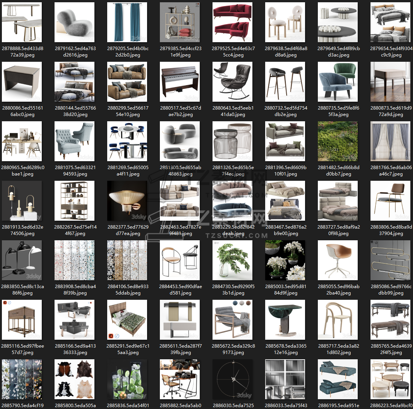The image size is (413, 409).
Task: Select the lime drinks thumbnail 2885836
Action: [x=127, y=379]
